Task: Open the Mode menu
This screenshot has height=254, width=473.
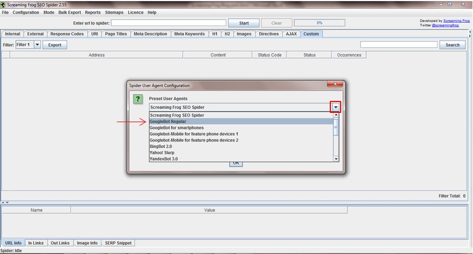Action: pos(49,12)
